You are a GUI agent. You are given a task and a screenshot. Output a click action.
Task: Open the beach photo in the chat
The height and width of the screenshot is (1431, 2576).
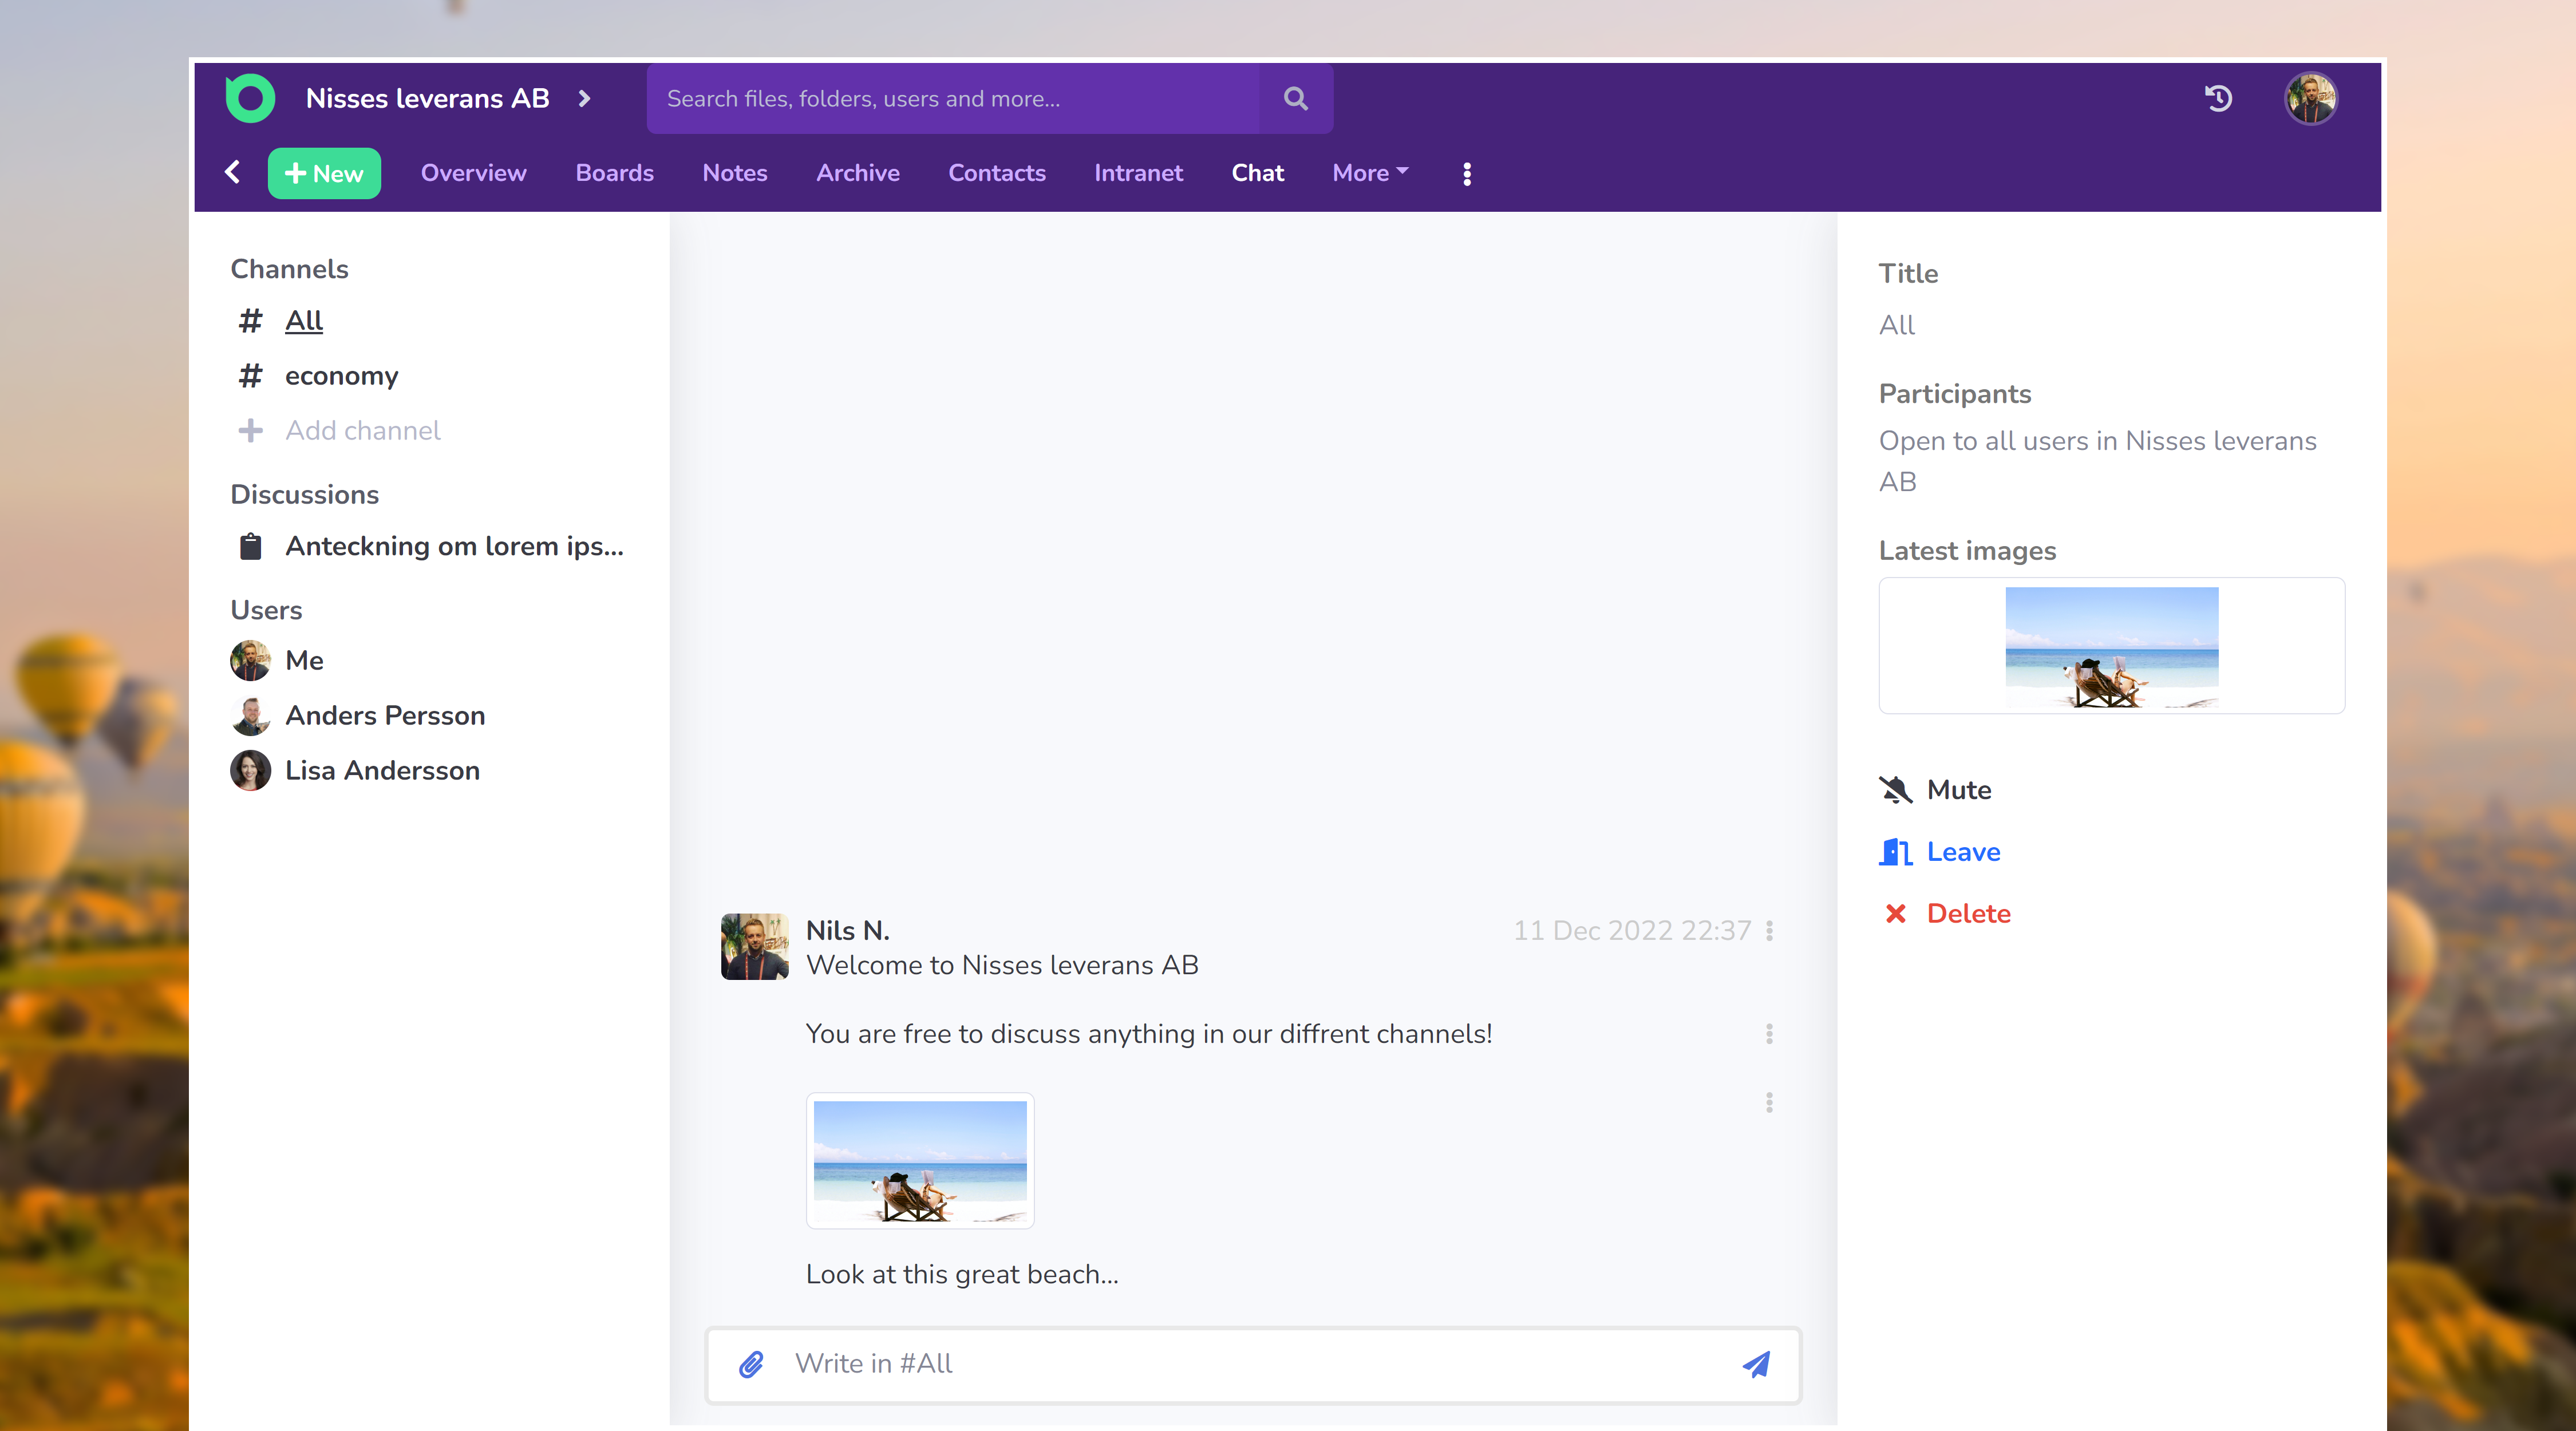(920, 1160)
